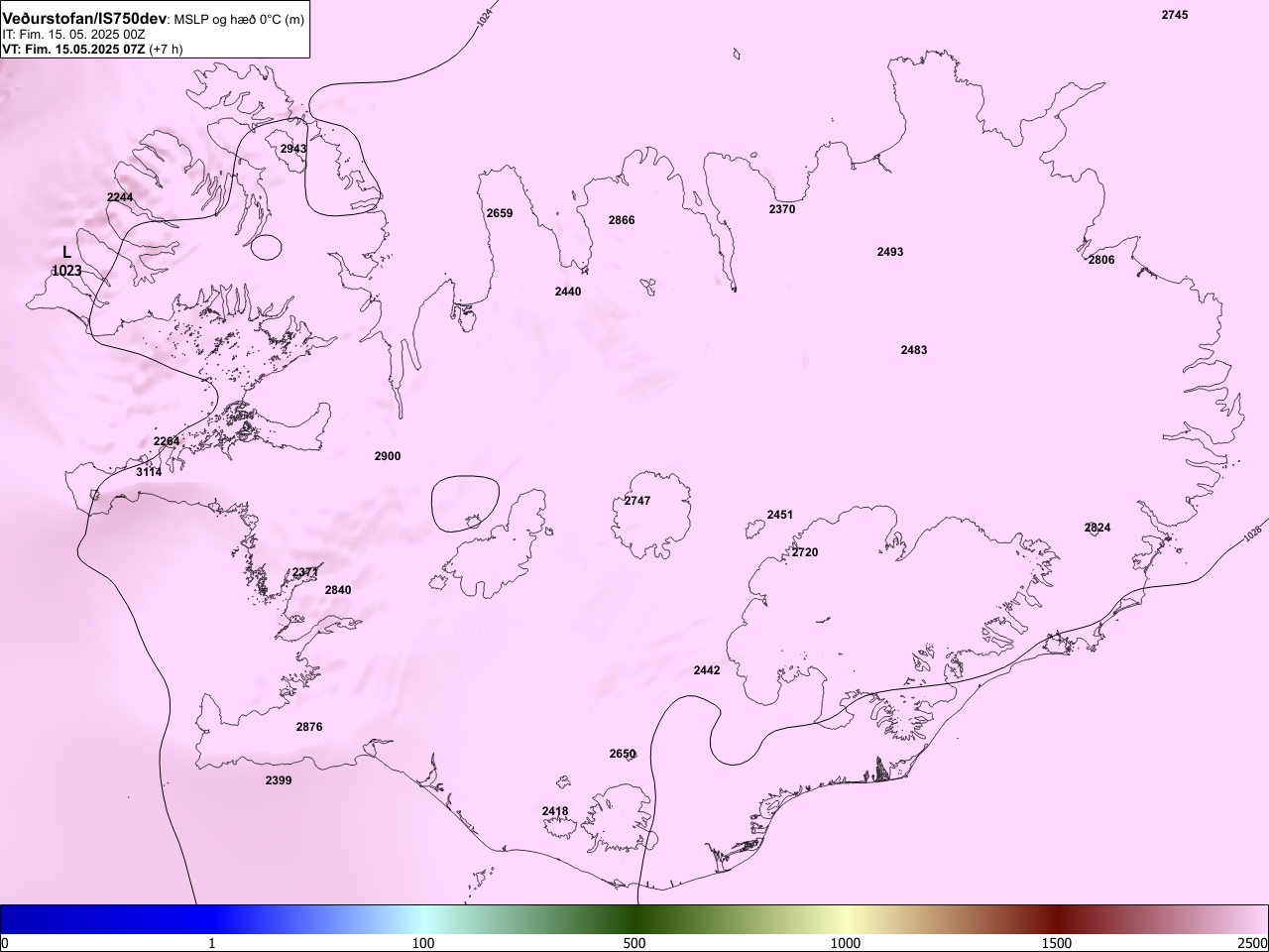Screen dimensions: 1269x952
Task: Click the 2244 height value
Action: [120, 197]
